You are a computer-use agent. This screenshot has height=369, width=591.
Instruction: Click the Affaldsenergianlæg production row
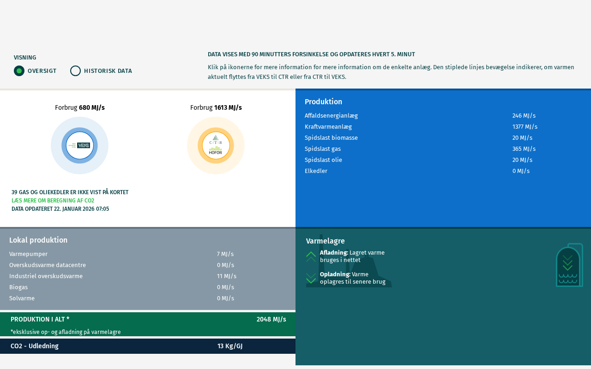tap(331, 116)
